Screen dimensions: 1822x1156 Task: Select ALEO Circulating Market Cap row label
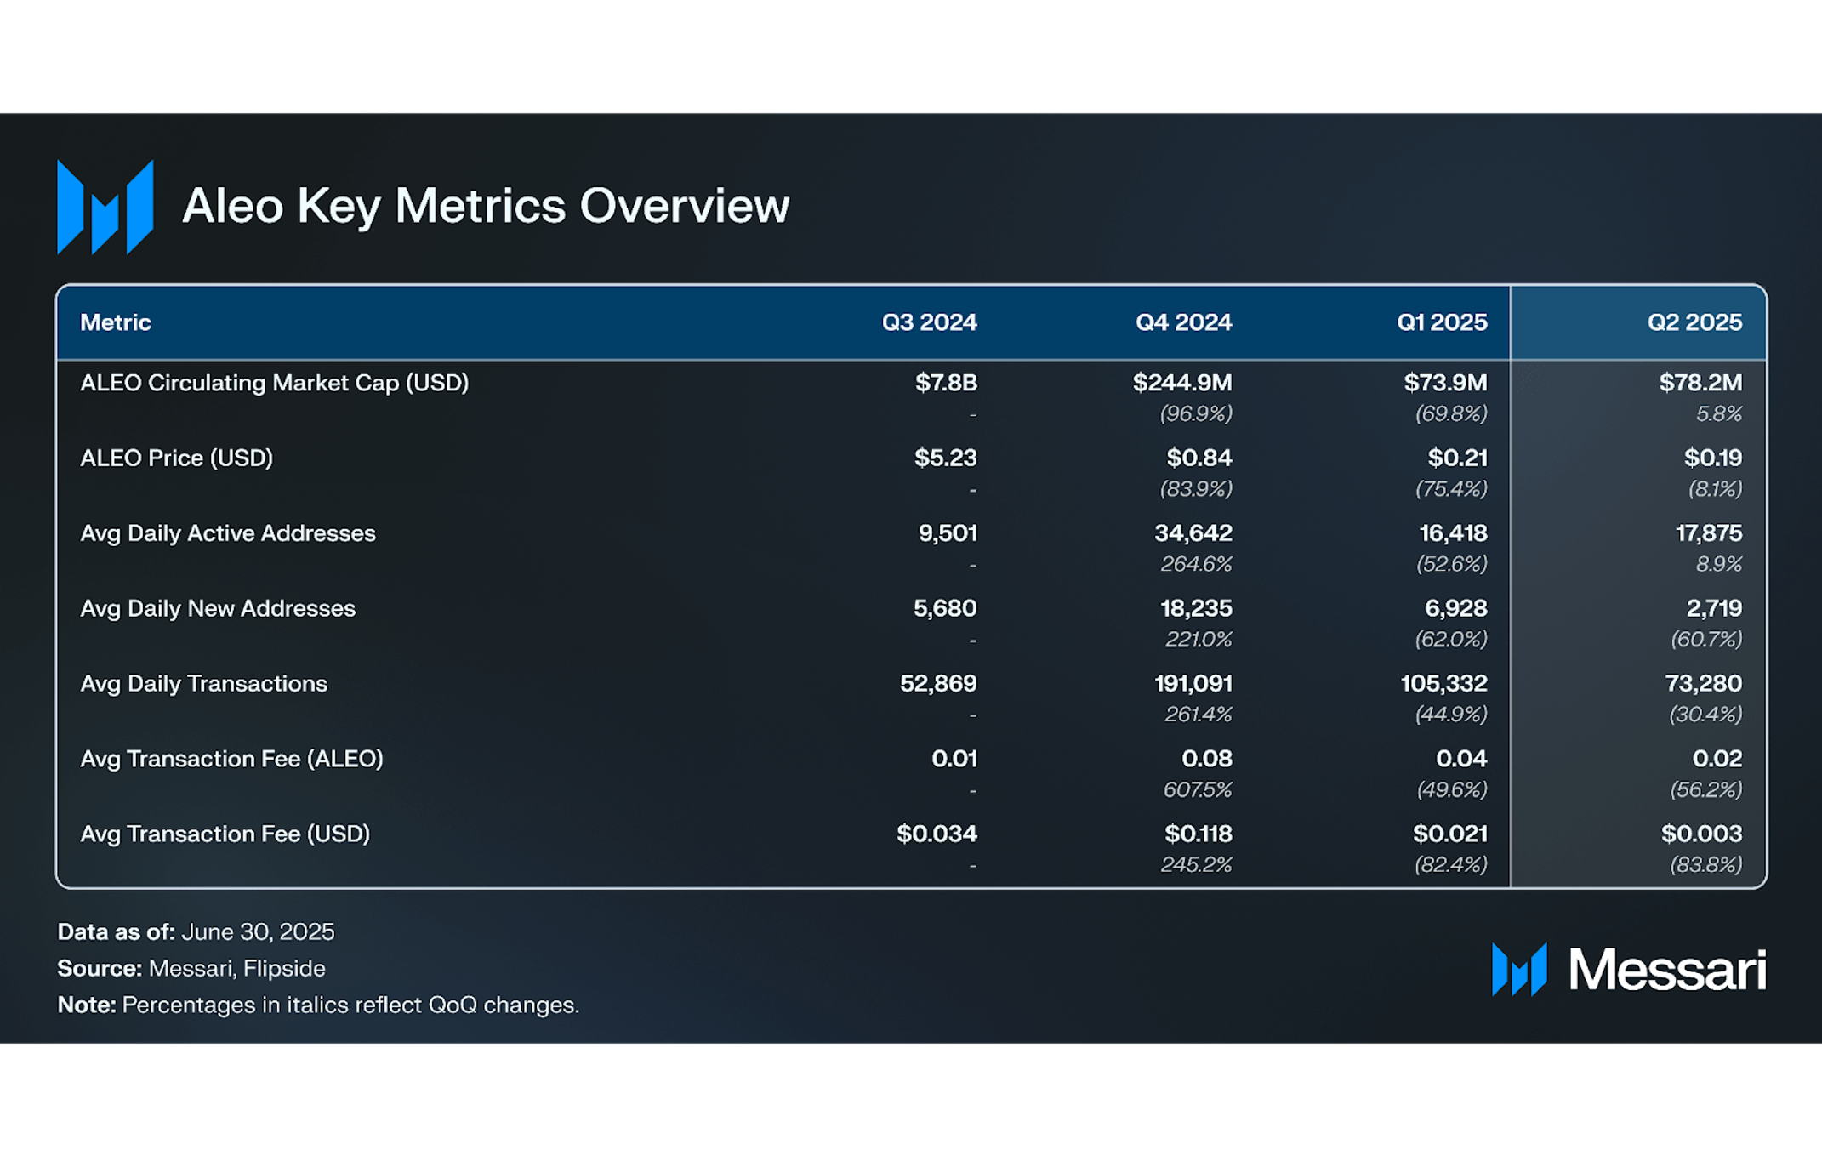pyautogui.click(x=274, y=383)
